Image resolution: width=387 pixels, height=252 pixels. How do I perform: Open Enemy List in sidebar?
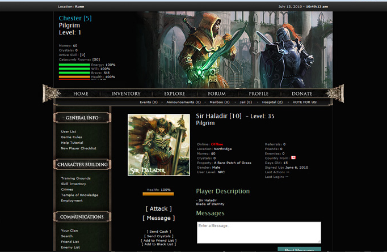[x=70, y=247]
